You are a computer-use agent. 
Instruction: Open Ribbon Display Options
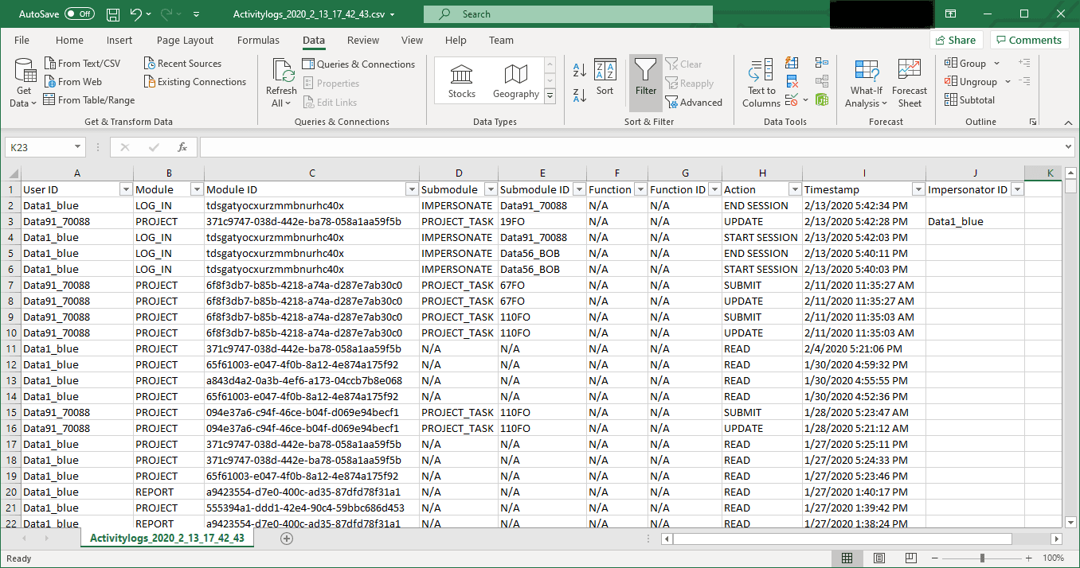click(x=950, y=14)
